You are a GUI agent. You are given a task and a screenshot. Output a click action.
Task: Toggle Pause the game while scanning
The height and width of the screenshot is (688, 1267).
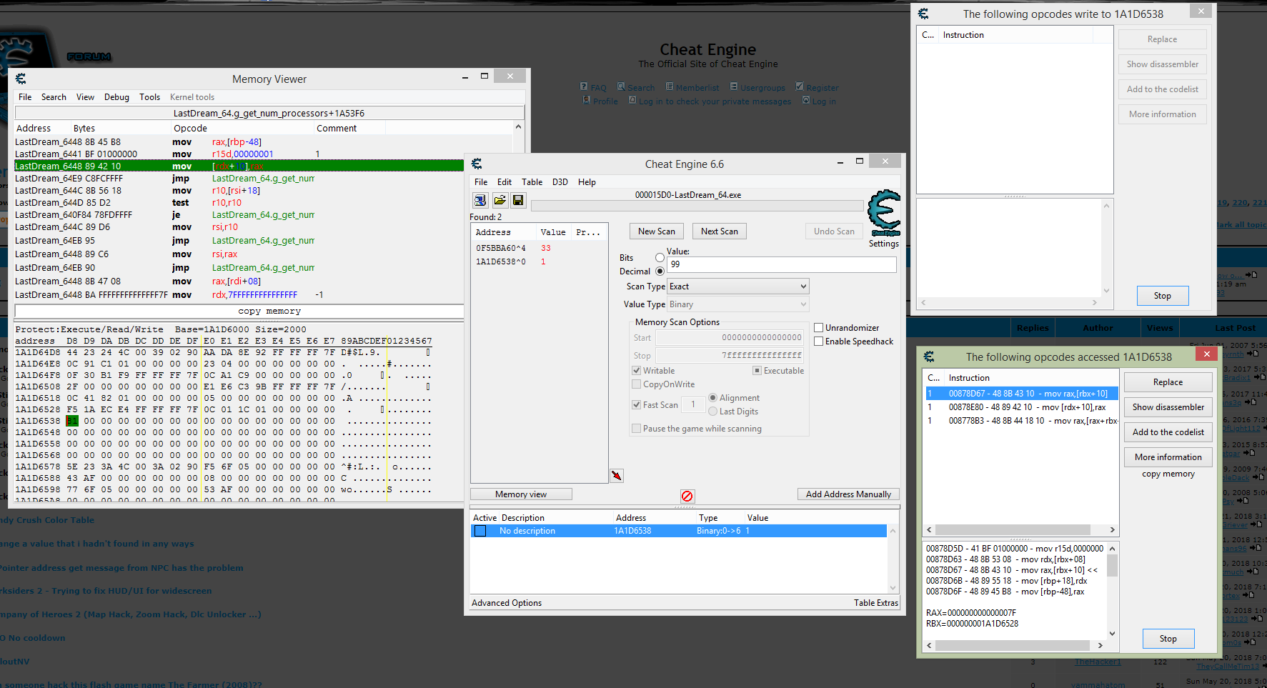tap(636, 429)
